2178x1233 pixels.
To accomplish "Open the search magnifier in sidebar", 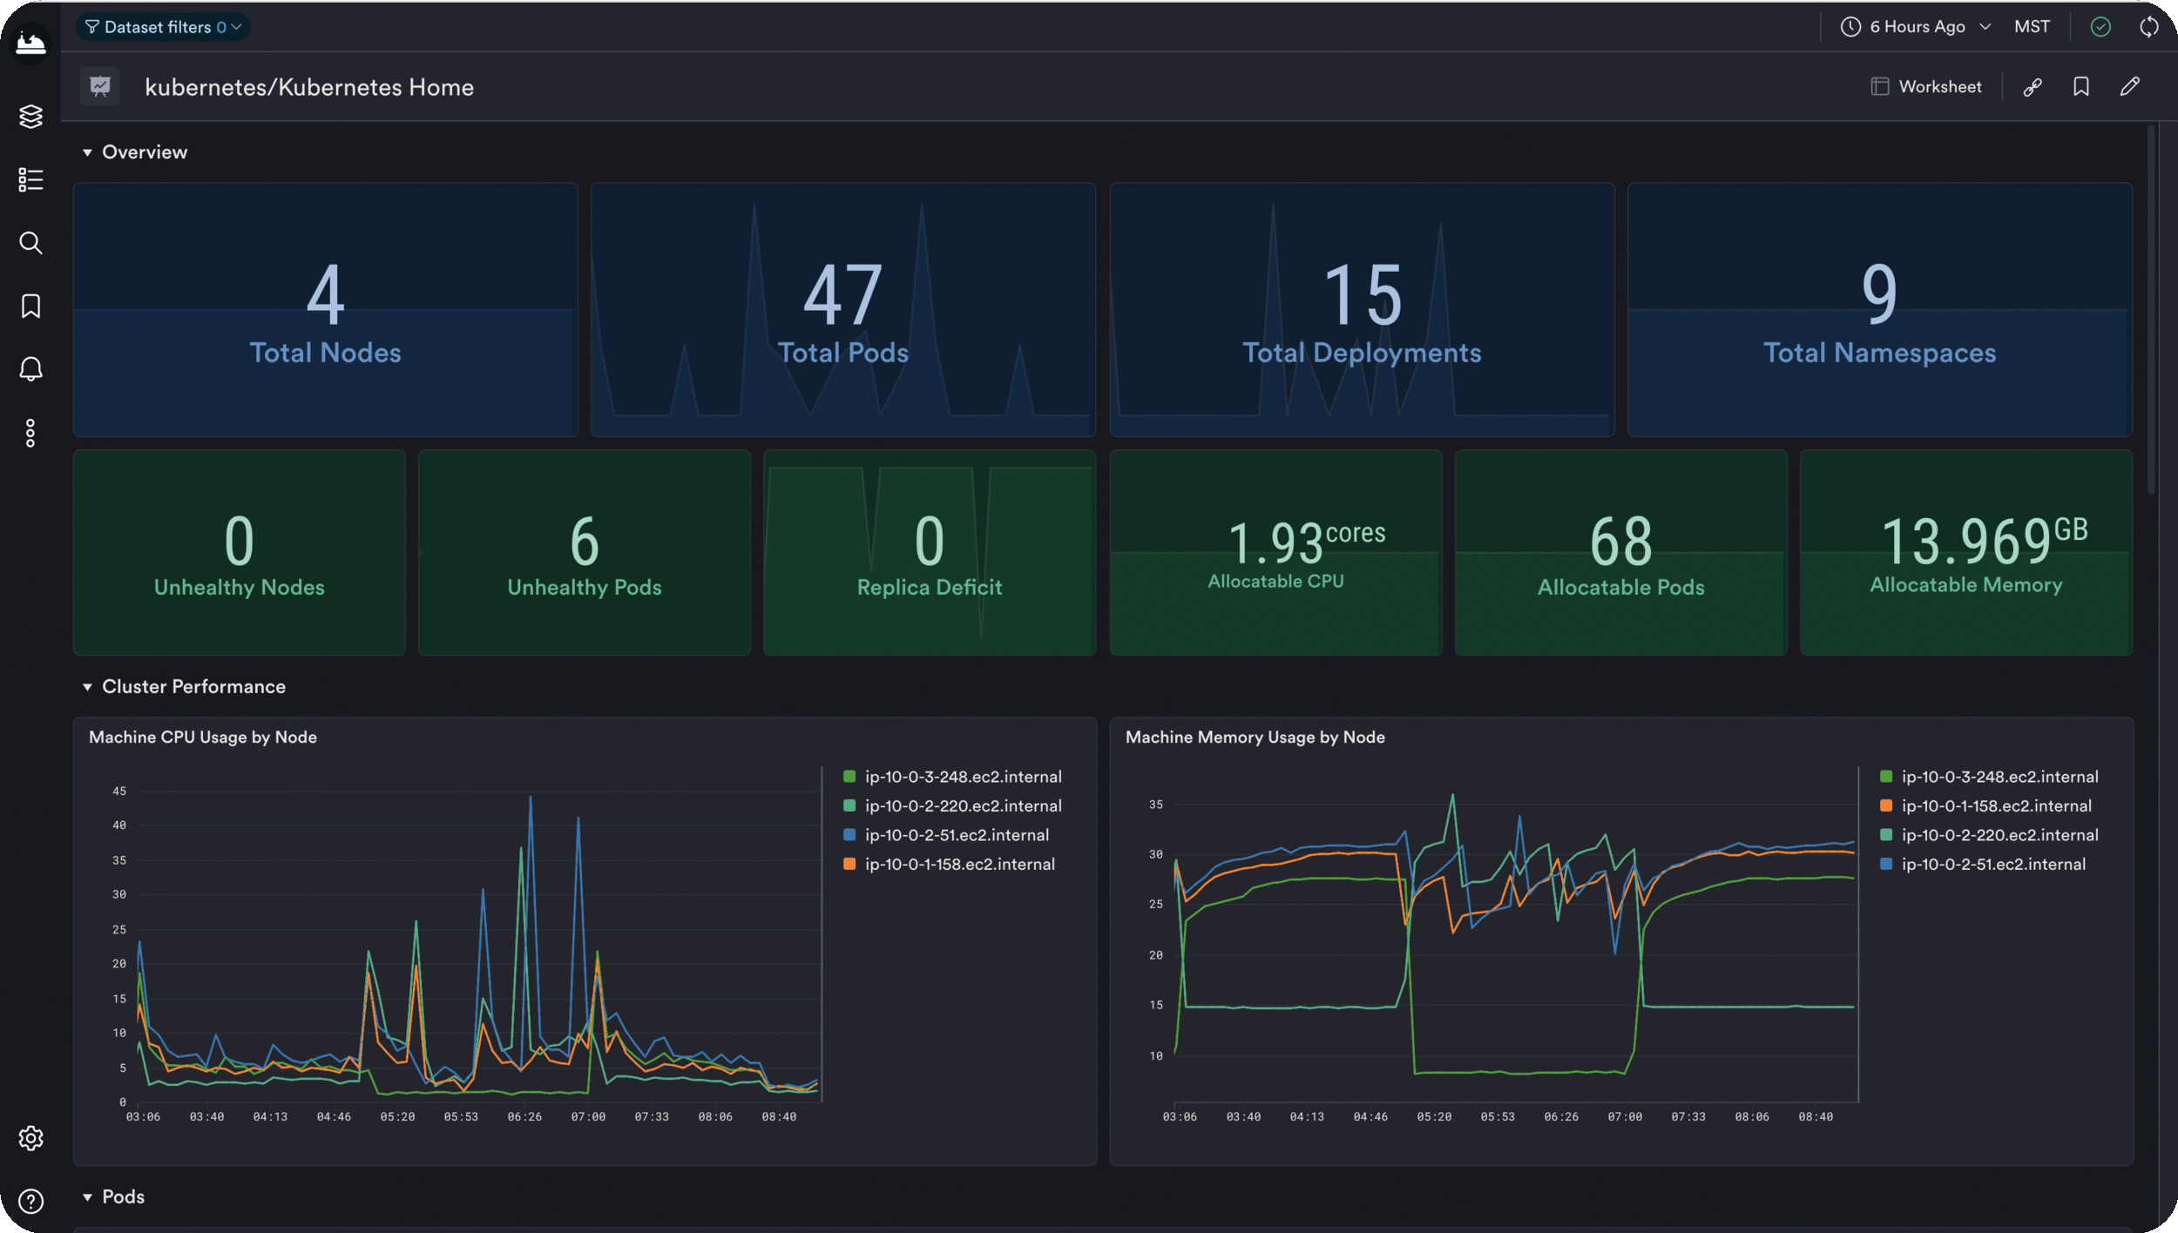I will coord(30,243).
